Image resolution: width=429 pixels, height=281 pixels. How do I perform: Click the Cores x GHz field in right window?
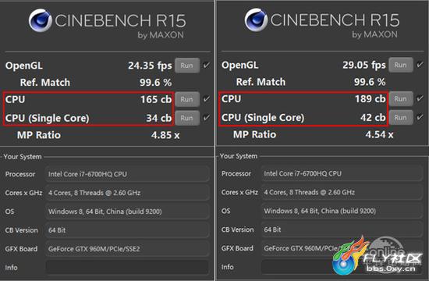(x=342, y=192)
